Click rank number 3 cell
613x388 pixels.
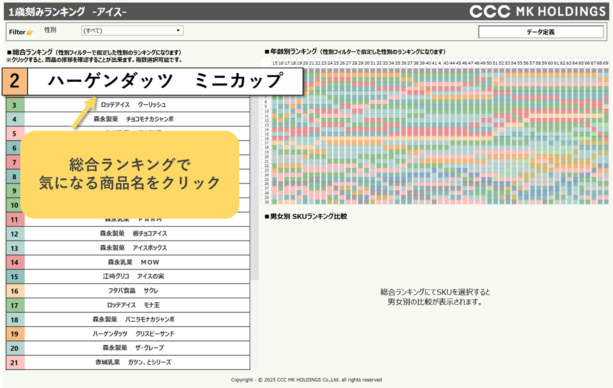coord(15,105)
